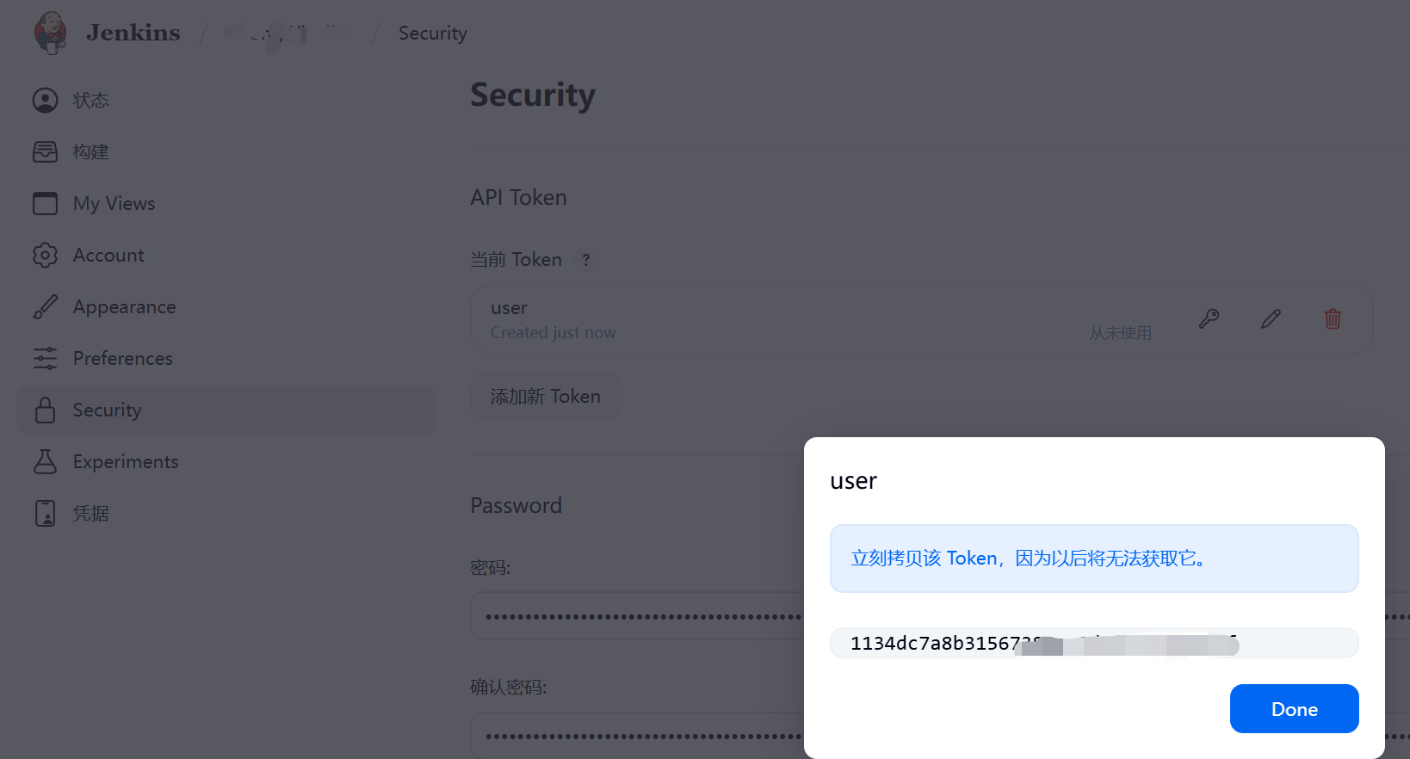Image resolution: width=1410 pixels, height=759 pixels.
Task: Click the key icon to regenerate the user token
Action: pyautogui.click(x=1209, y=319)
